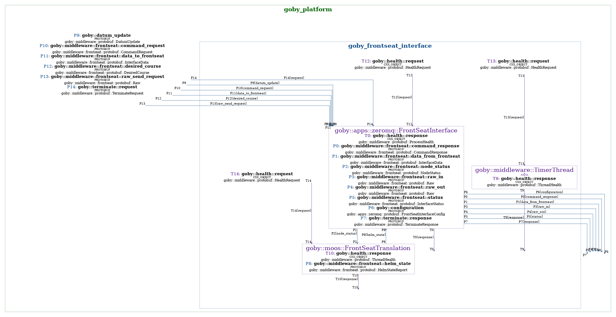Select the T13[request] edge label

tap(513, 118)
